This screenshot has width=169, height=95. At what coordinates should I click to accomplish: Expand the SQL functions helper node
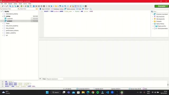(153, 17)
